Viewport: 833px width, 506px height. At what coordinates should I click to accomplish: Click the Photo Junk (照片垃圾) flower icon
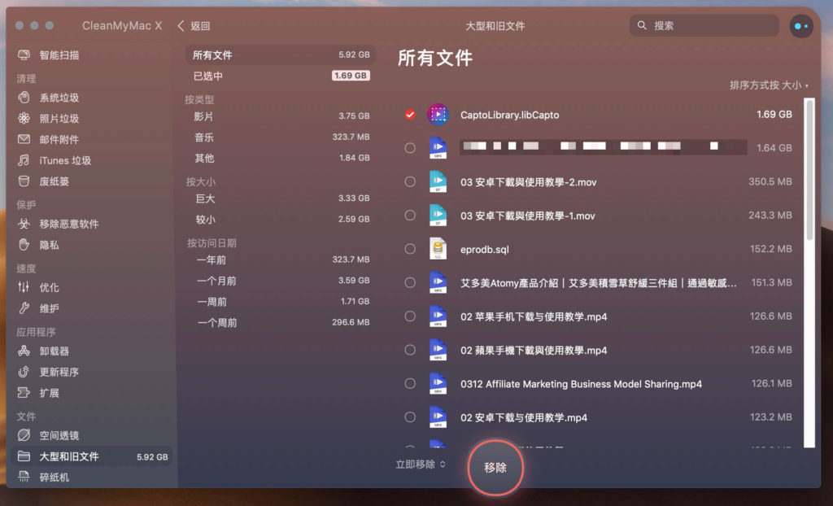coord(24,119)
